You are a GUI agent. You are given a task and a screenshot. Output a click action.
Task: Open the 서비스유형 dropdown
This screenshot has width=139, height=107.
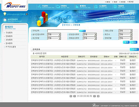[x=126, y=31]
